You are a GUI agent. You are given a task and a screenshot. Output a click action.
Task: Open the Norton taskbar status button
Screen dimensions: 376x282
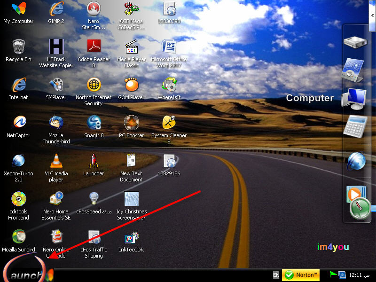pos(301,275)
